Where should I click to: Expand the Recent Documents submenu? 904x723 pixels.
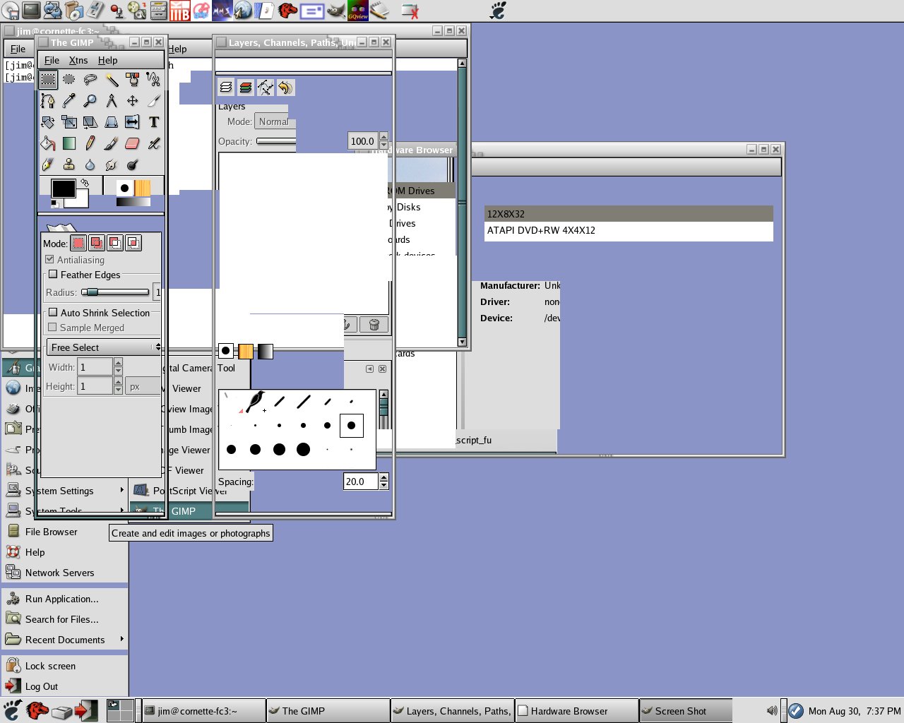point(65,640)
